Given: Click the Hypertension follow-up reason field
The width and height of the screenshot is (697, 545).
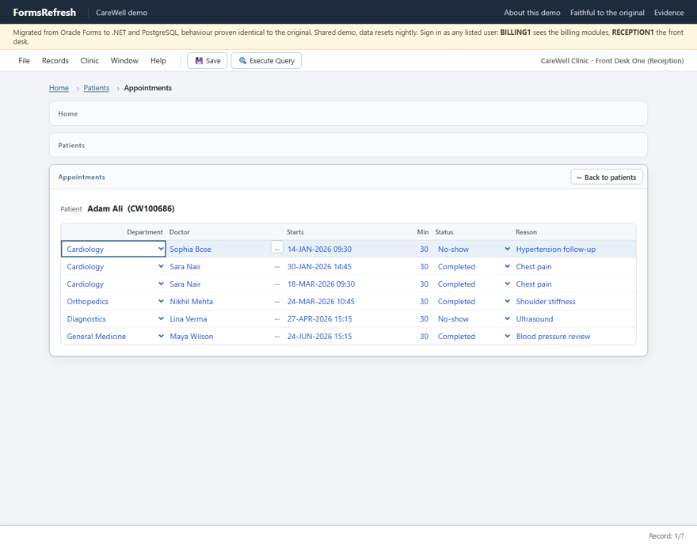Looking at the screenshot, I should coord(574,249).
